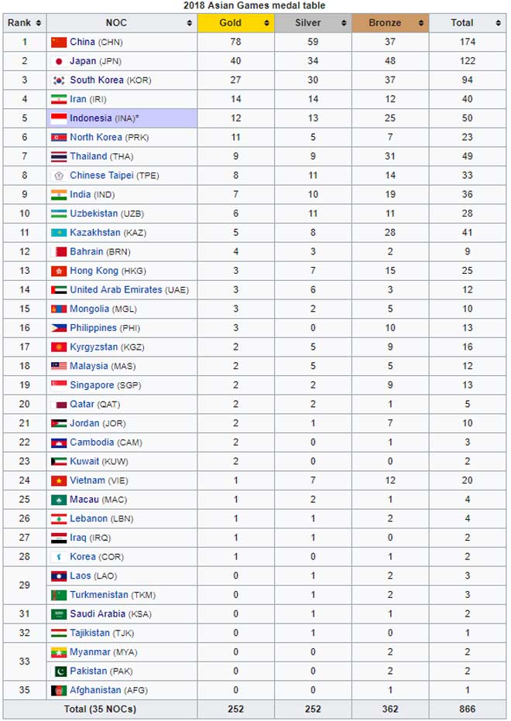This screenshot has height=721, width=511.
Task: Click the India flag icon
Action: point(59,195)
